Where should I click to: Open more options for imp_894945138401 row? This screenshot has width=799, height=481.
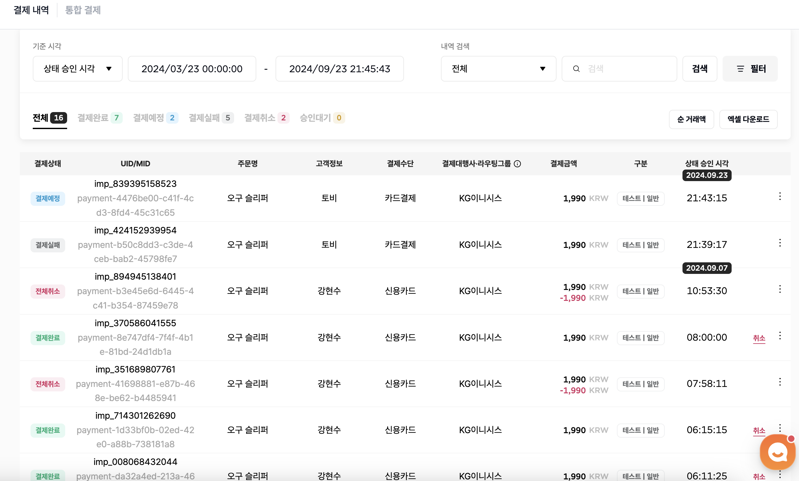click(779, 289)
